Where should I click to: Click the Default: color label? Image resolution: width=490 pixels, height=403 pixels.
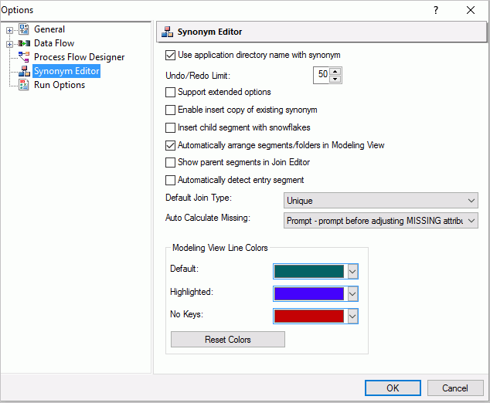(185, 269)
